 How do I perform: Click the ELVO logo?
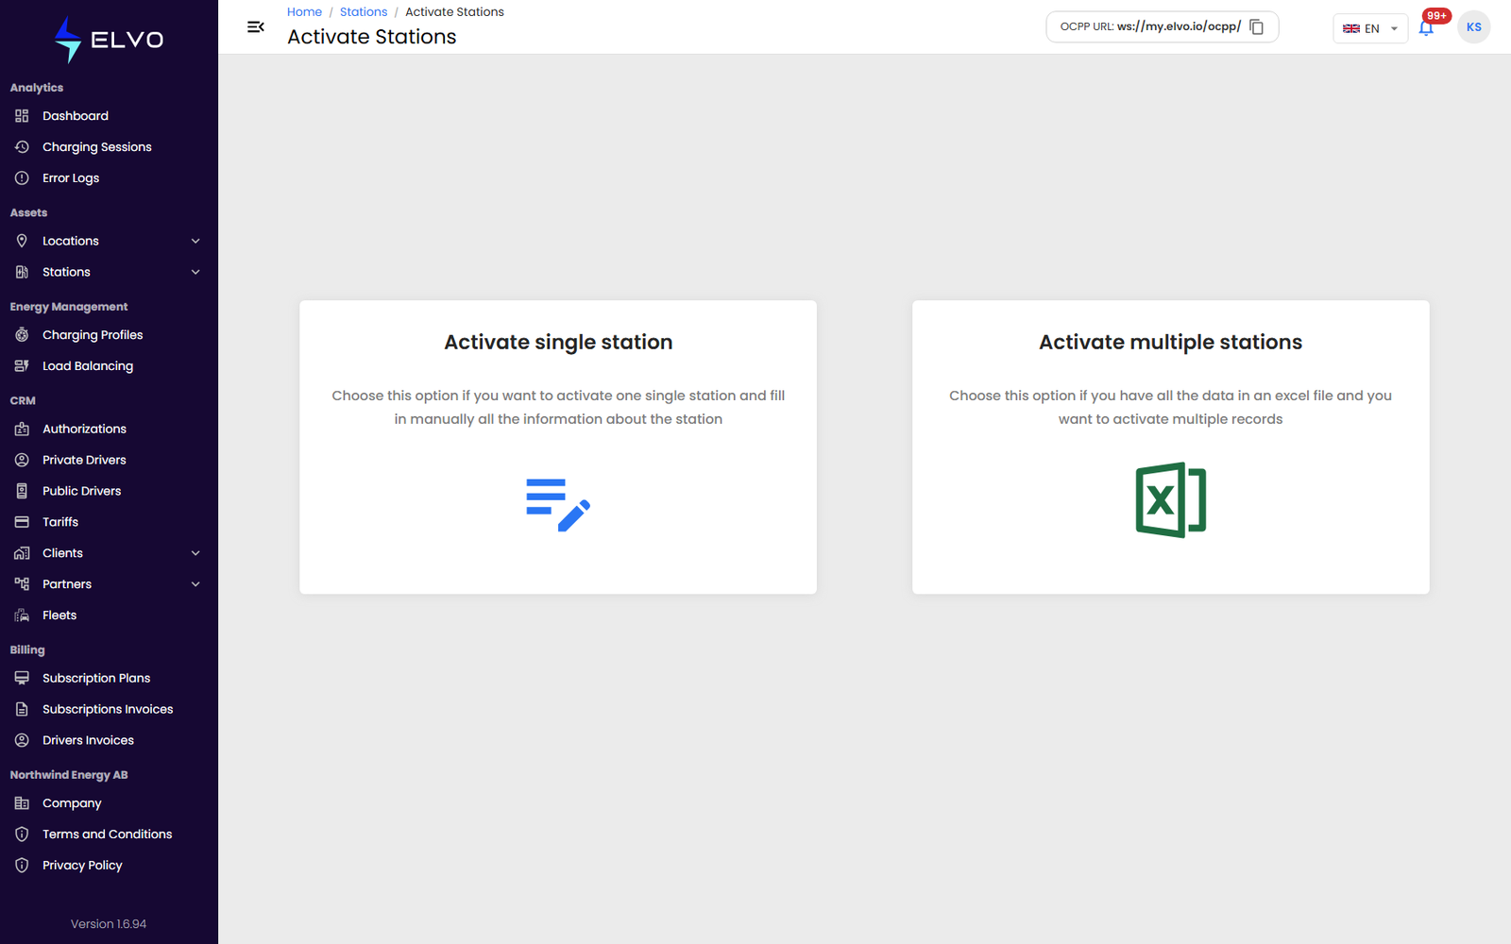click(x=109, y=40)
